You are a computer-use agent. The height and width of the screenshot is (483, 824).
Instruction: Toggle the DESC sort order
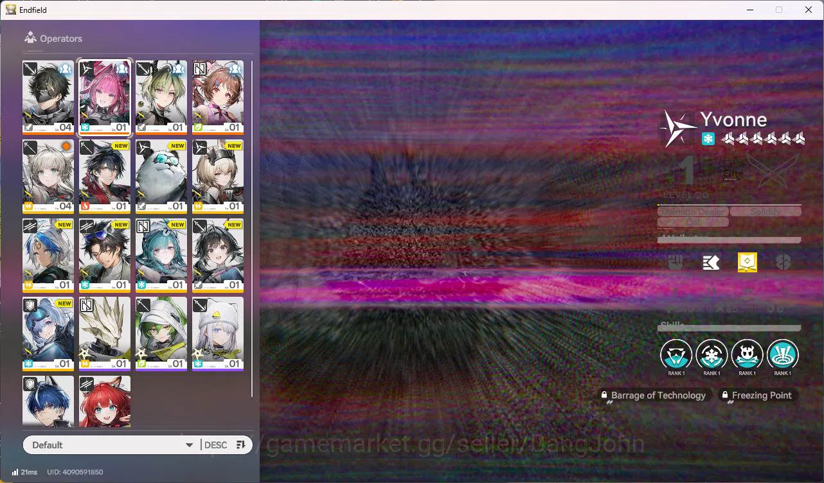(215, 445)
